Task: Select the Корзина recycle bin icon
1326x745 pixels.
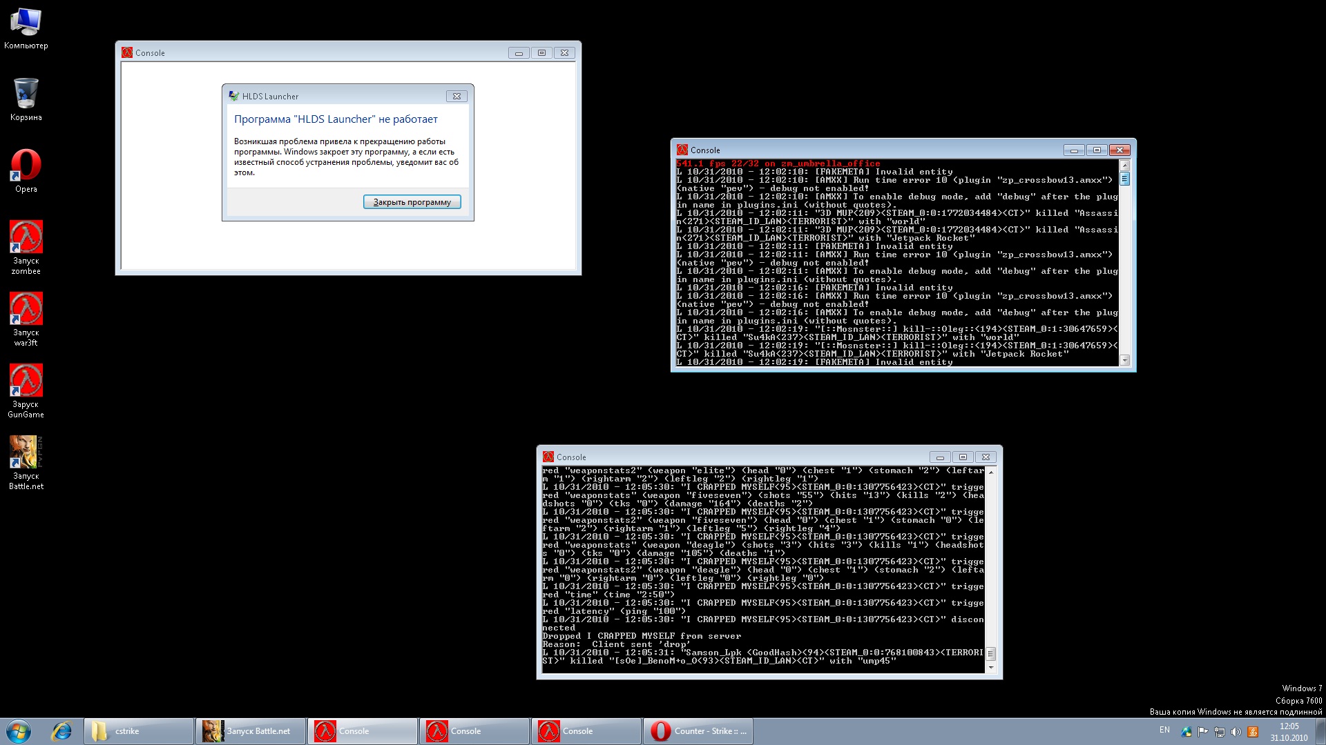Action: [x=26, y=100]
